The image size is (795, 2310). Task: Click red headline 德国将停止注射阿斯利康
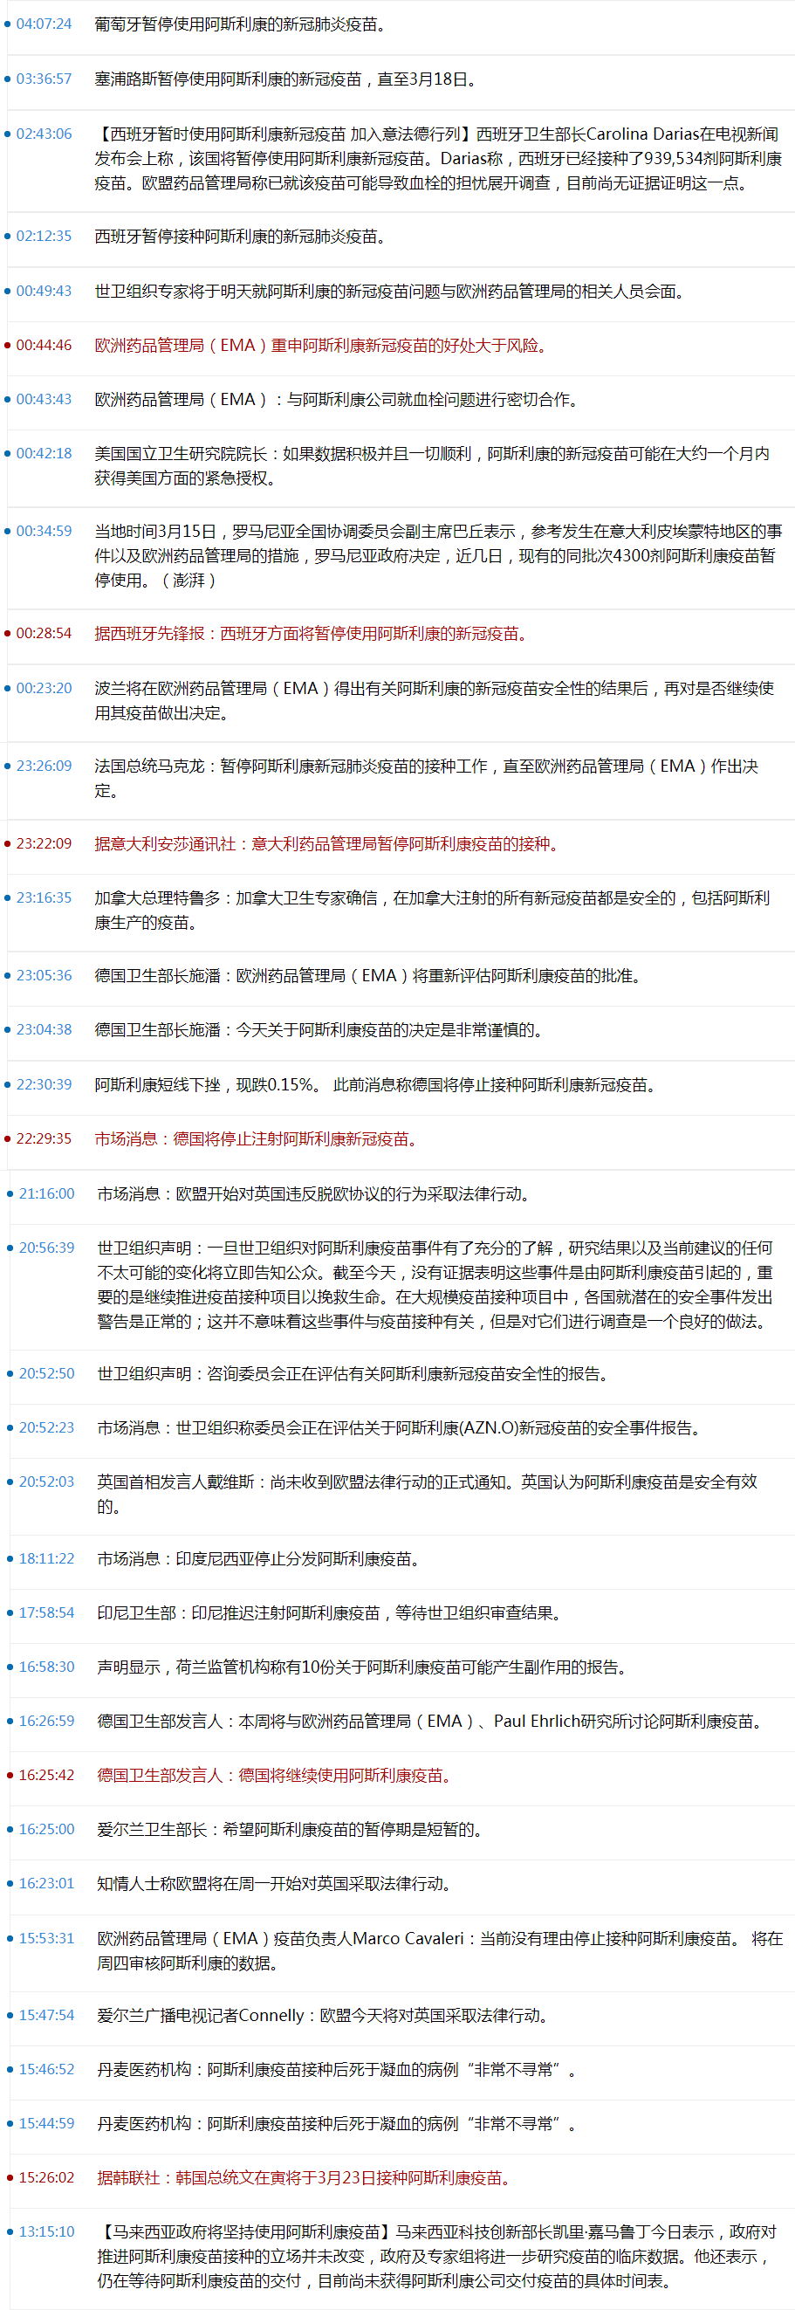[257, 1139]
